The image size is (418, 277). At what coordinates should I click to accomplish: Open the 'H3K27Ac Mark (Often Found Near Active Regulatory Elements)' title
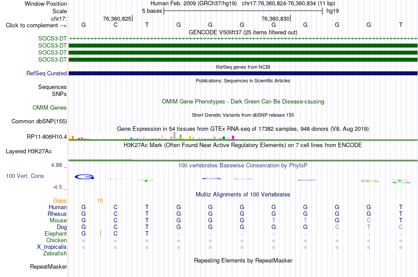pyautogui.click(x=243, y=145)
